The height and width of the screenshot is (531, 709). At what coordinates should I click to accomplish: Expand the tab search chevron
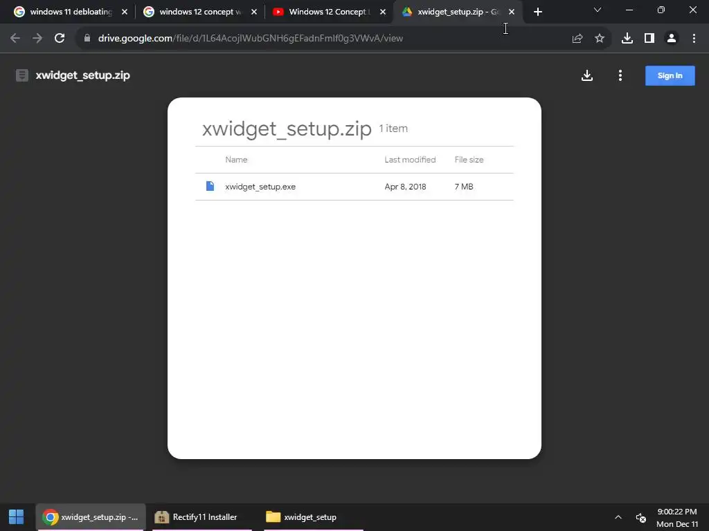(x=598, y=10)
